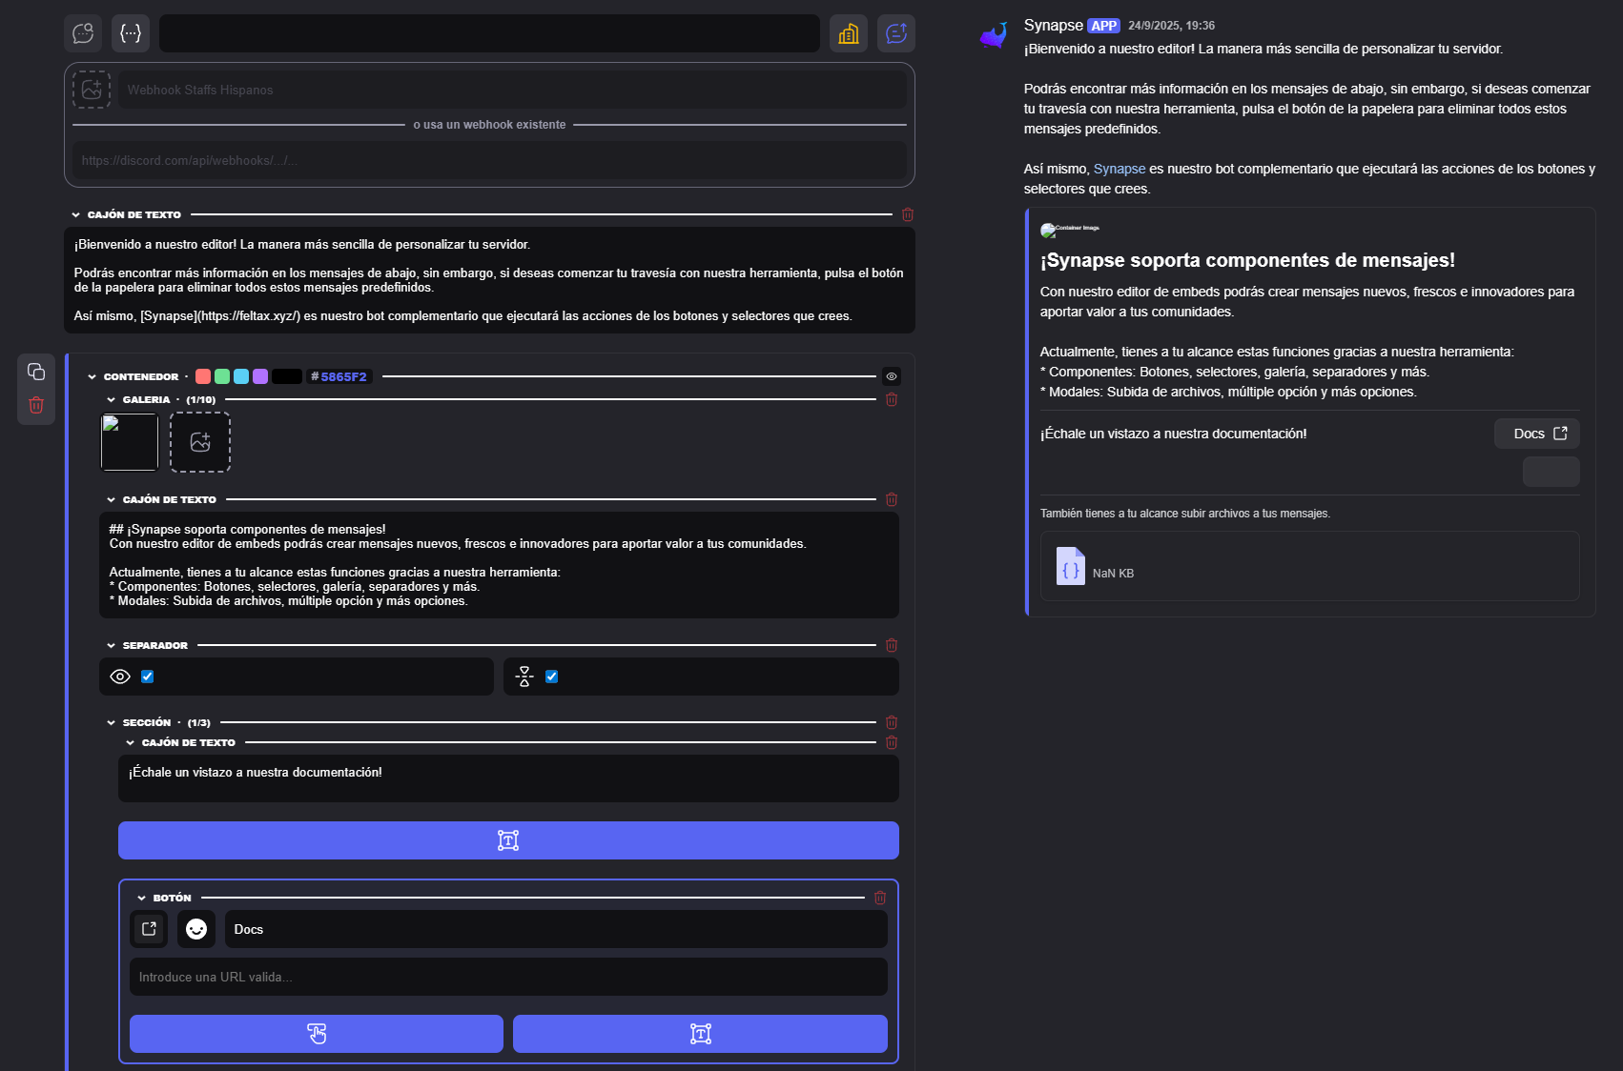The width and height of the screenshot is (1623, 1071).
Task: Pick the black container color swatch
Action: (x=287, y=376)
